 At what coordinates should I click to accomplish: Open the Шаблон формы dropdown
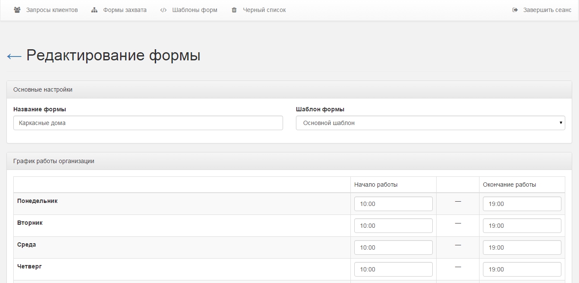pos(430,123)
